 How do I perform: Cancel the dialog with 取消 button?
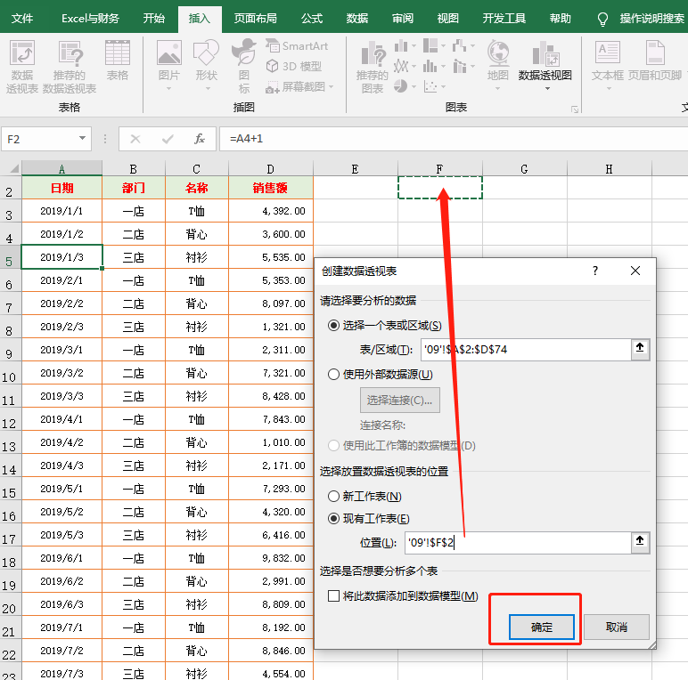click(617, 627)
